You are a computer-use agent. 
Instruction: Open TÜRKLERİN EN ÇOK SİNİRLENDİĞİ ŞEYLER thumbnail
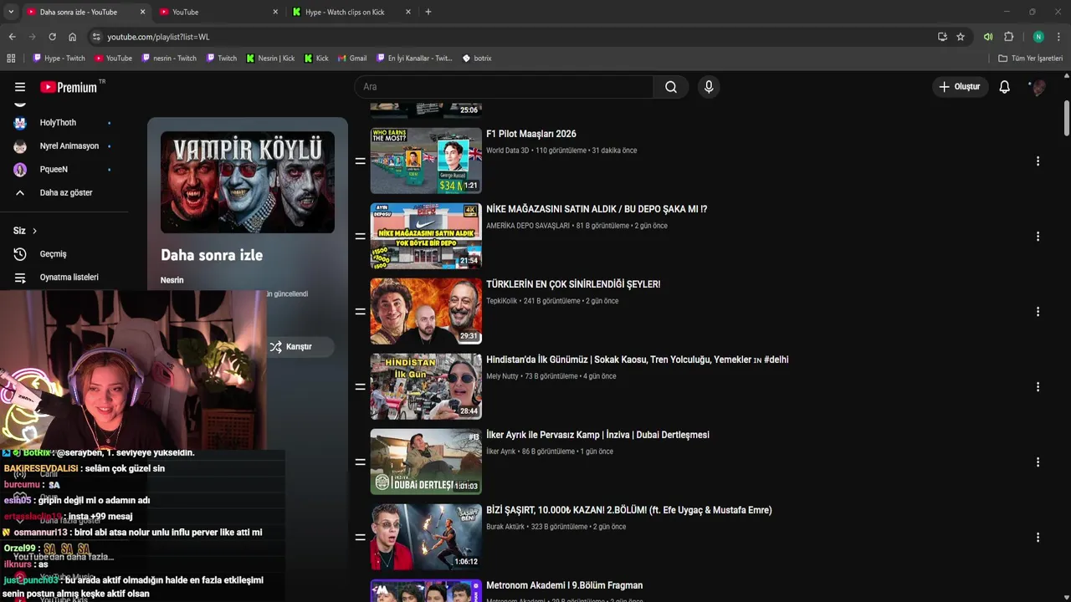point(426,311)
